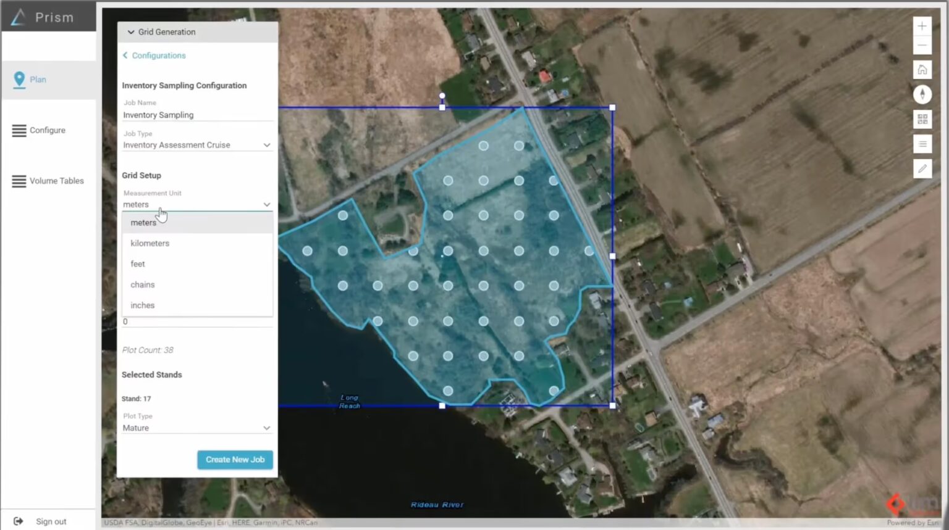Viewport: 949px width, 530px height.
Task: Collapse the Grid Generation panel
Action: pyautogui.click(x=131, y=32)
